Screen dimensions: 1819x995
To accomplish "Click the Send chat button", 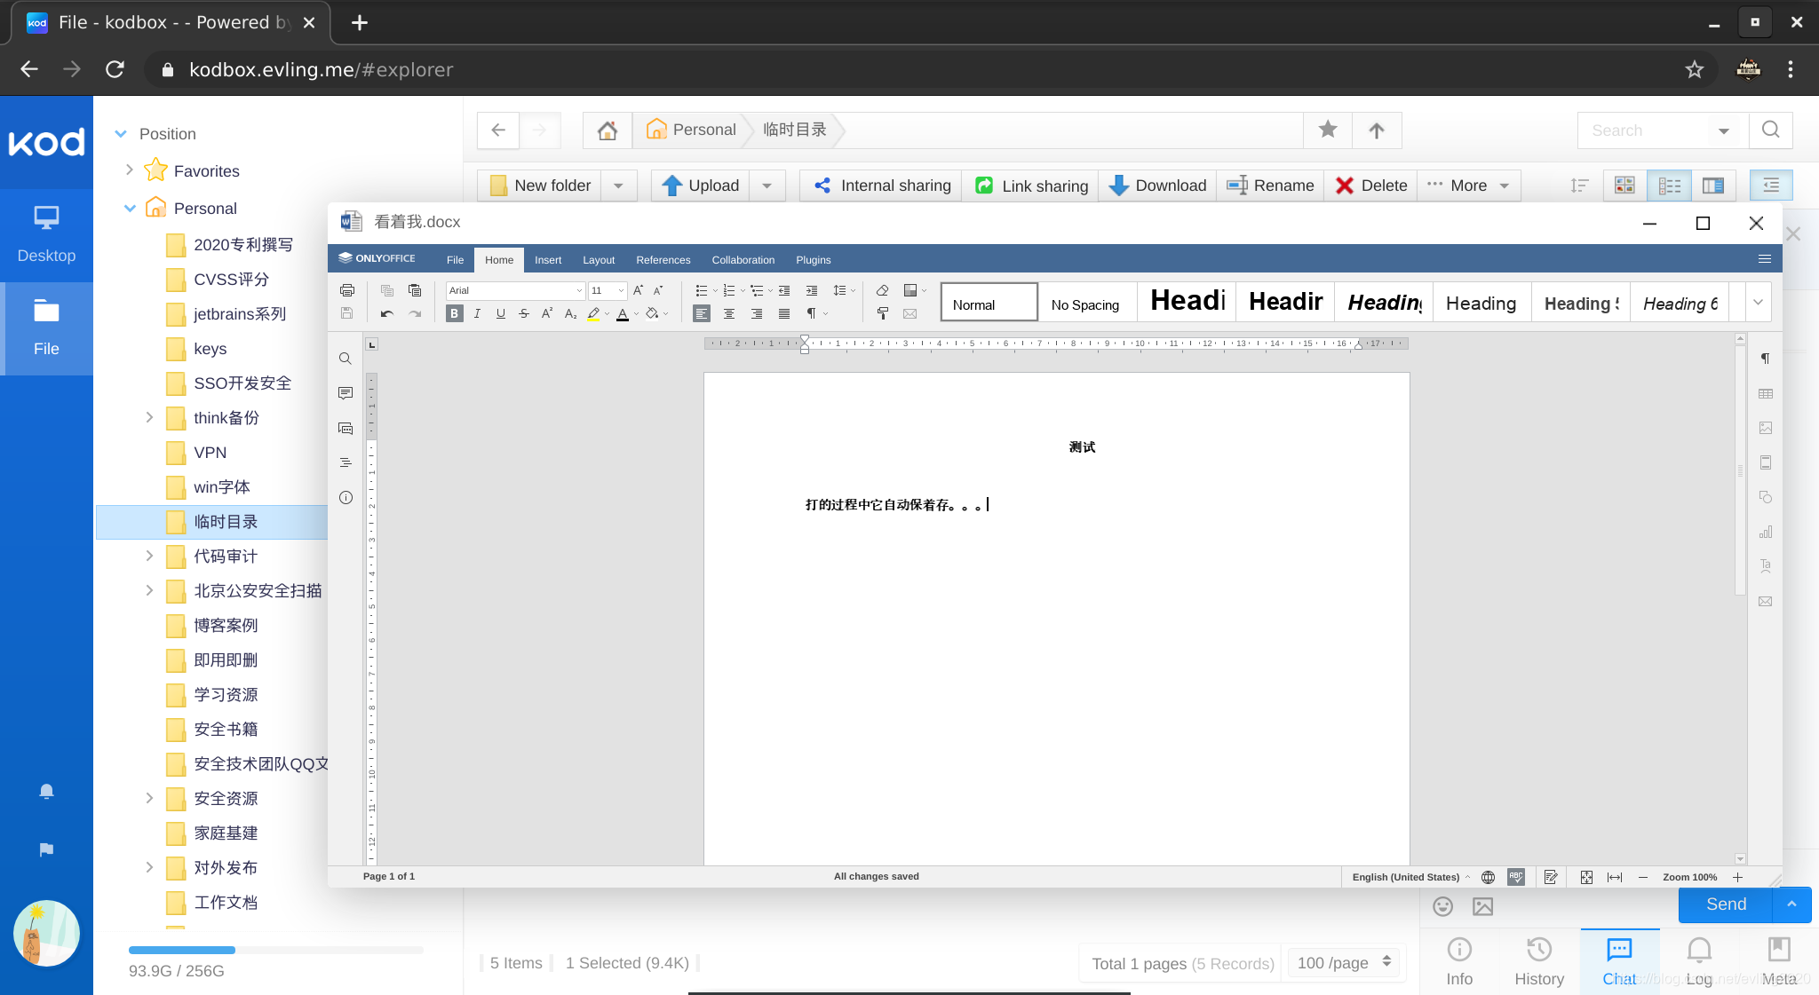I will click(1725, 904).
